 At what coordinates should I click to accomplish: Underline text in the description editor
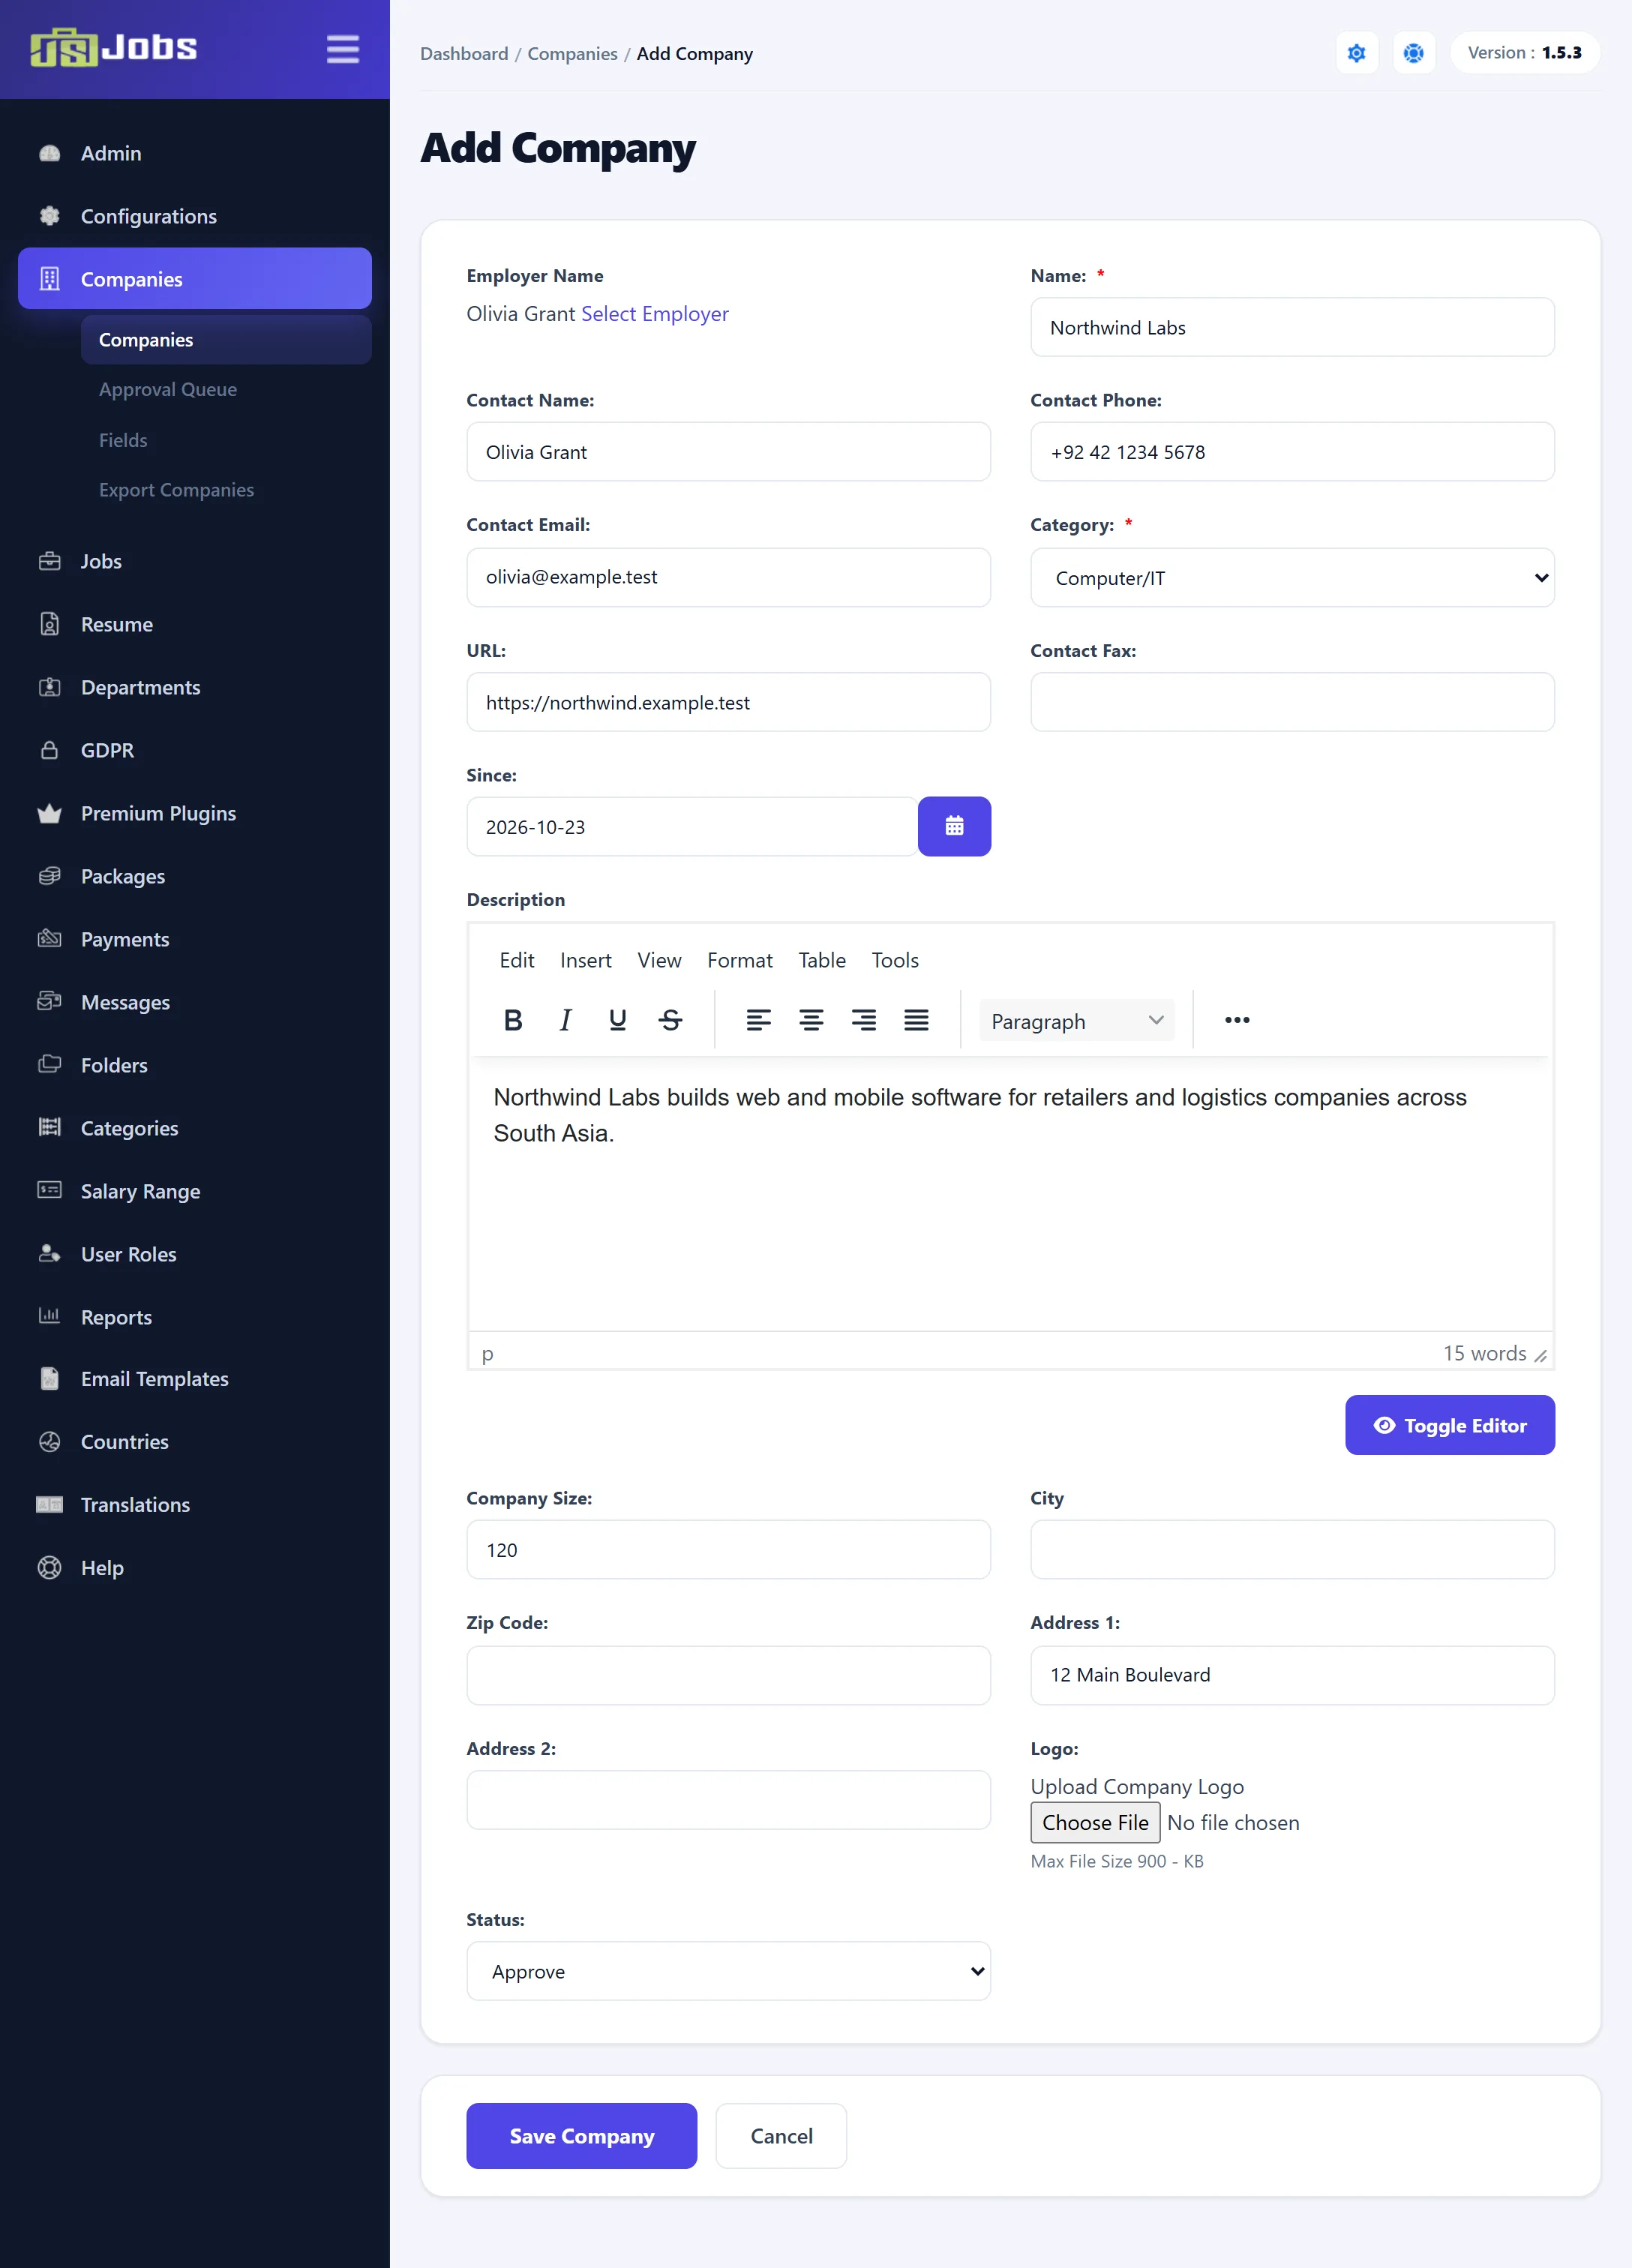click(618, 1020)
